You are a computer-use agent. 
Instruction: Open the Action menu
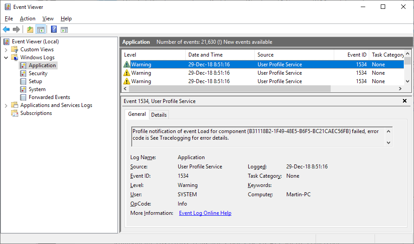pyautogui.click(x=27, y=19)
